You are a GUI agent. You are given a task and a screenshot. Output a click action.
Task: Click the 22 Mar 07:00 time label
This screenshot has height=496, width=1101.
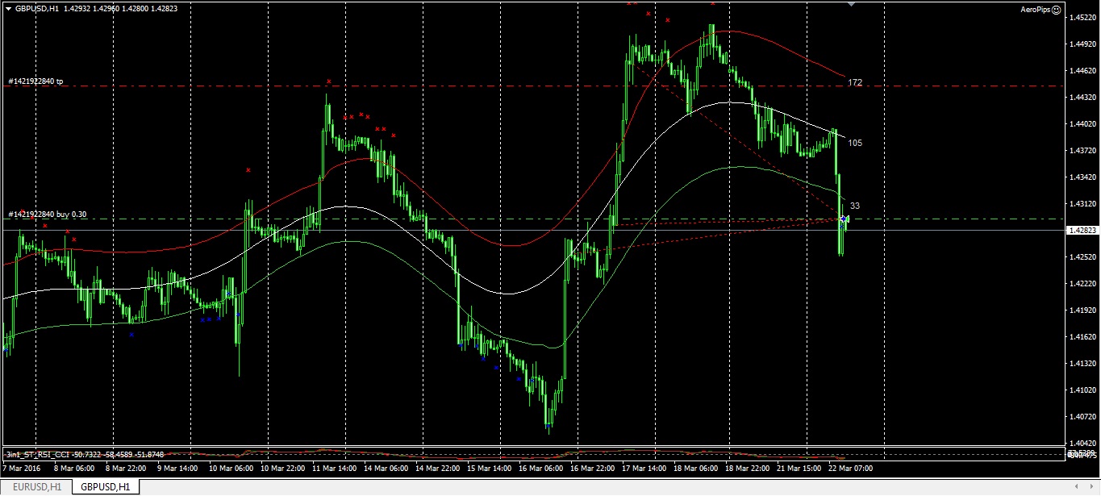[849, 468]
